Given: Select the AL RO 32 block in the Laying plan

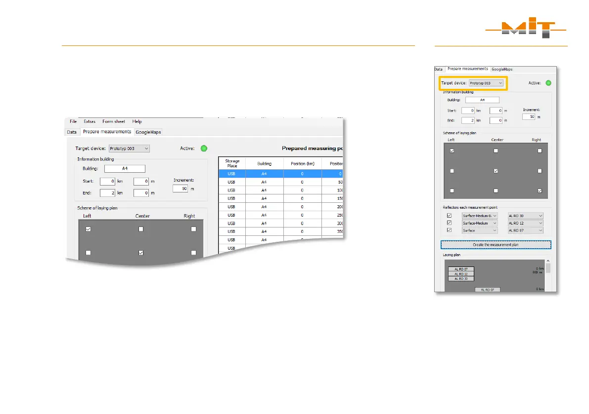Looking at the screenshot, I should click(461, 274).
